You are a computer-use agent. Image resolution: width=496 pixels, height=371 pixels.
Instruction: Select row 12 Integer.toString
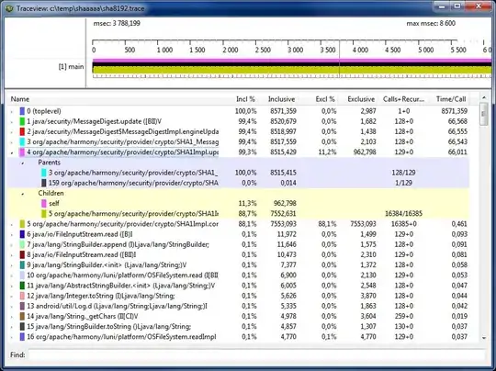[x=239, y=296]
